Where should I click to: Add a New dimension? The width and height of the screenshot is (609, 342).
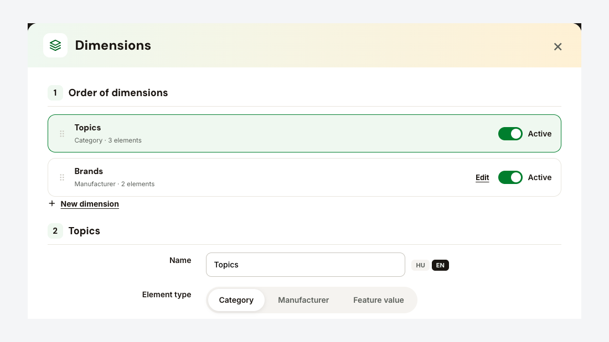point(90,204)
